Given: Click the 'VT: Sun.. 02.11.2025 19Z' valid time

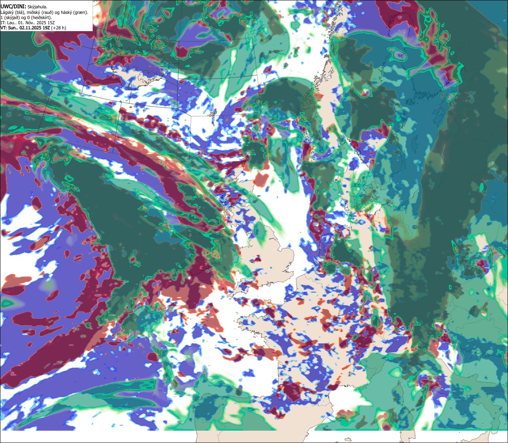Looking at the screenshot, I should pos(25,28).
